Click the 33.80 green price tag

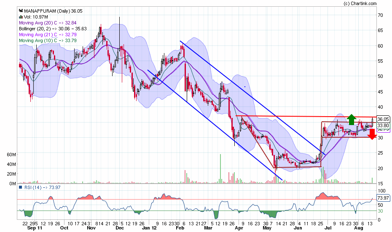383,125
